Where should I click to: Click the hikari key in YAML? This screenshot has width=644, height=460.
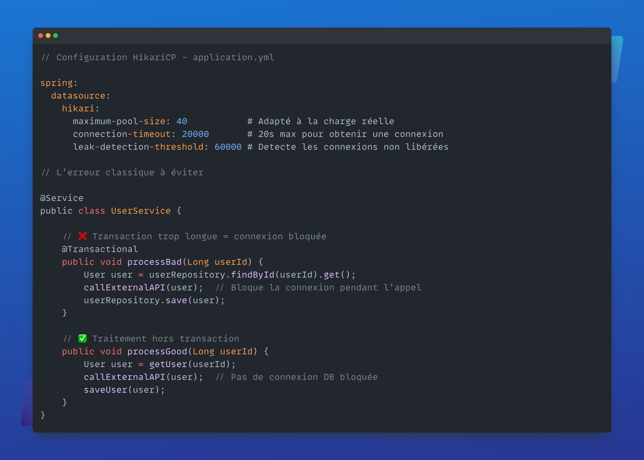click(78, 109)
